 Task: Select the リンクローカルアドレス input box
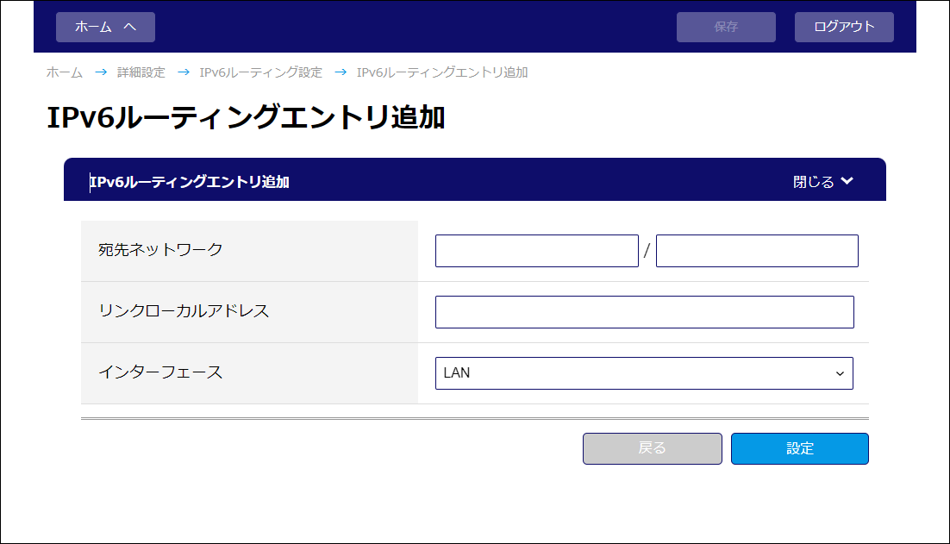[644, 312]
